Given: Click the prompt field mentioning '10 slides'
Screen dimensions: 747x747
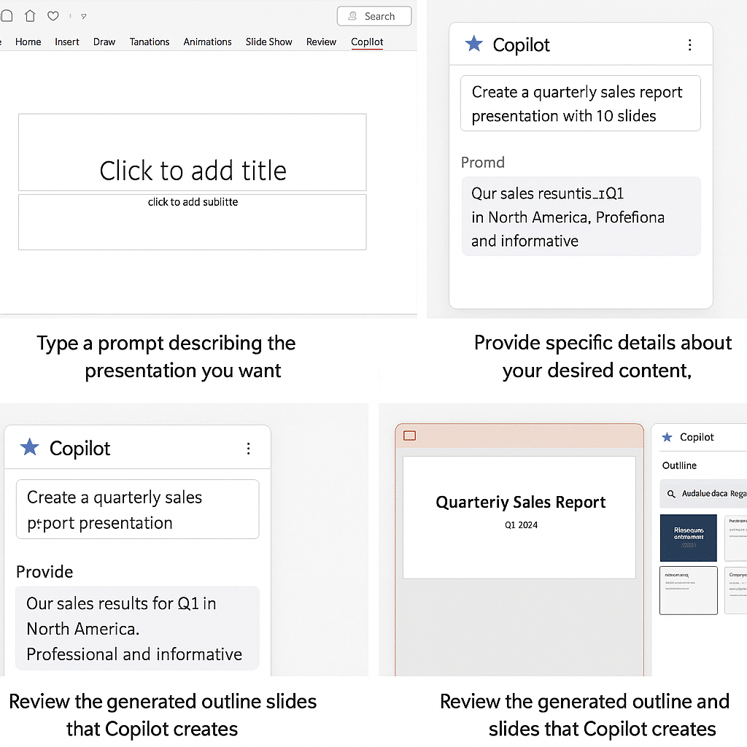Looking at the screenshot, I should [x=580, y=104].
